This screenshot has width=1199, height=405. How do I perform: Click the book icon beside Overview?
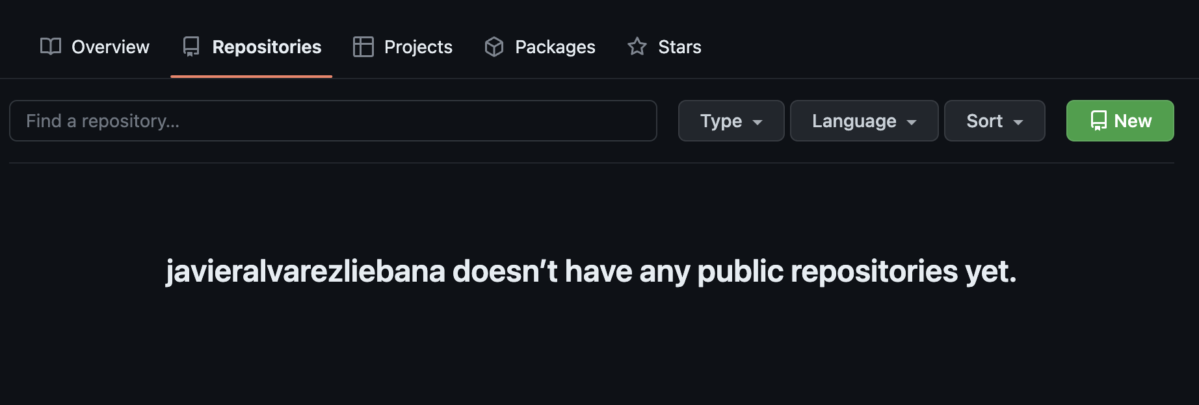coord(51,47)
